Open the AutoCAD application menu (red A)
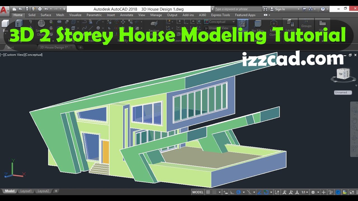 click(x=4, y=10)
